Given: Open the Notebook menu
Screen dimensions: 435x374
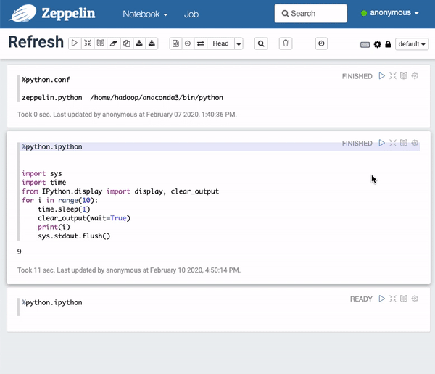Looking at the screenshot, I should click(145, 14).
